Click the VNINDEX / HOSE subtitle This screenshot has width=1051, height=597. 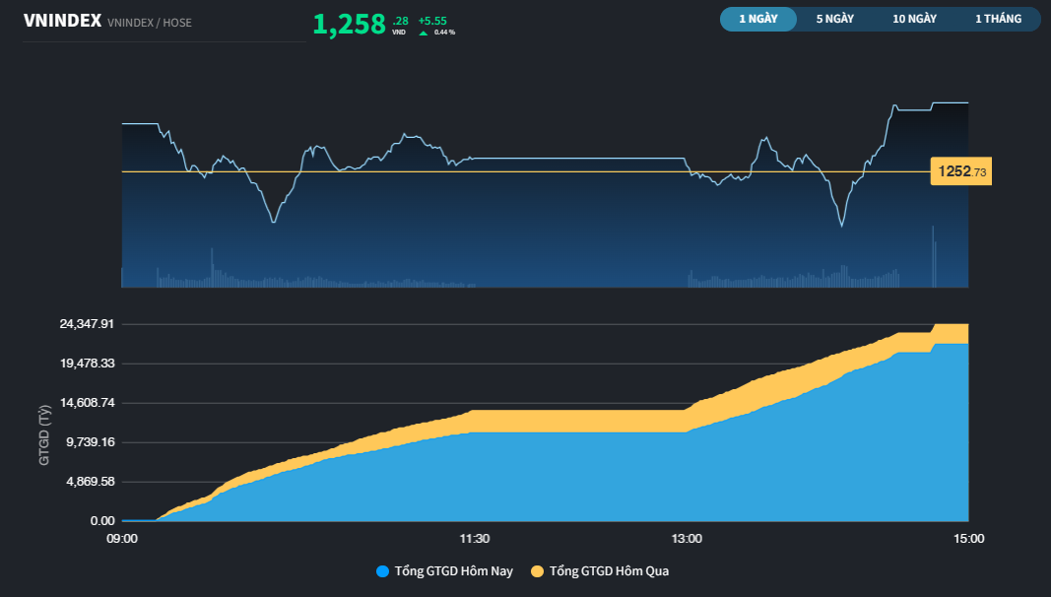[150, 23]
